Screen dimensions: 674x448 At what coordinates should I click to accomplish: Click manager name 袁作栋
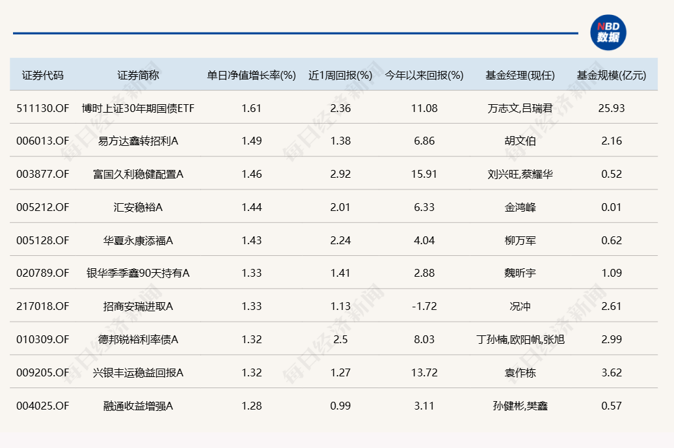point(520,372)
